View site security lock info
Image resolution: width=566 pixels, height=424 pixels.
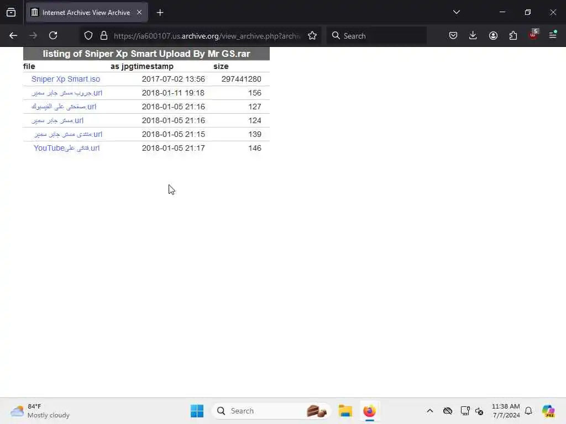[x=104, y=35]
